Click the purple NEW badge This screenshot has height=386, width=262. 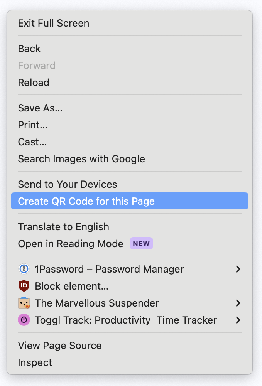pos(141,243)
